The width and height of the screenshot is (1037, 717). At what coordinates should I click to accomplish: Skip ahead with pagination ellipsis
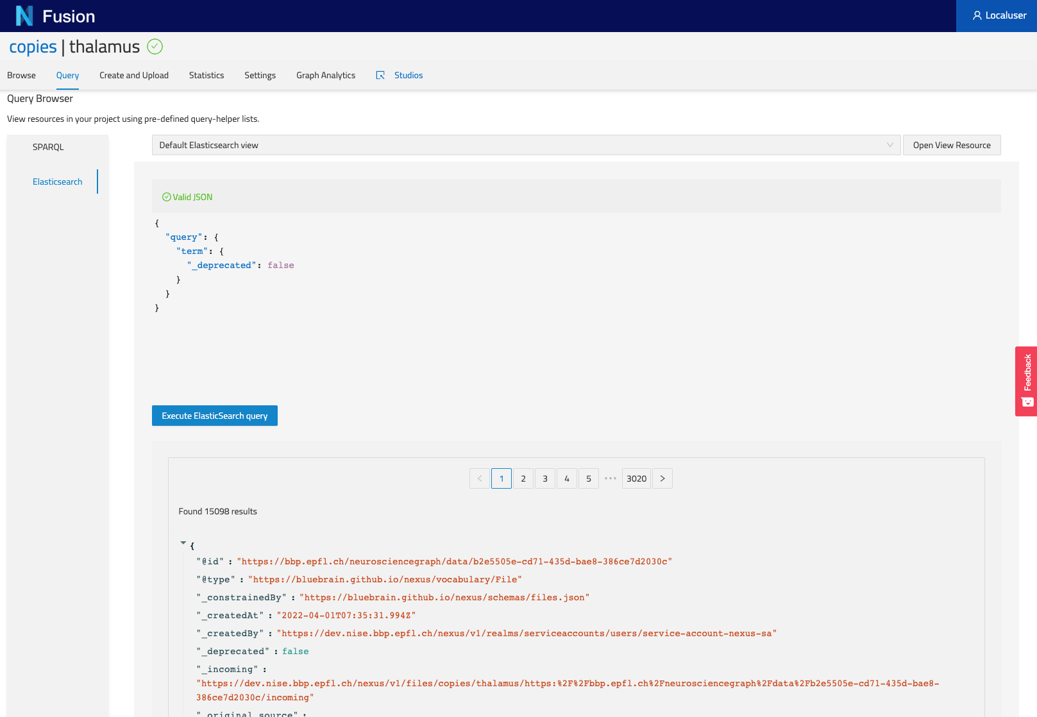coord(611,478)
